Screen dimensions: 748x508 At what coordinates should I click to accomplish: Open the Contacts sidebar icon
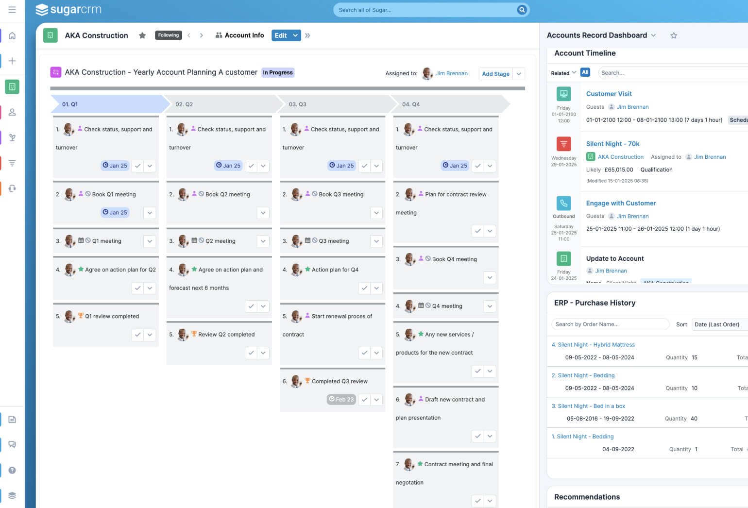[x=12, y=112]
